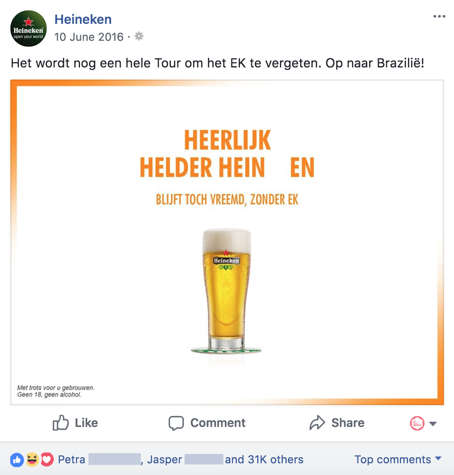Click the post audience gear icon
The image size is (454, 475).
click(x=139, y=36)
